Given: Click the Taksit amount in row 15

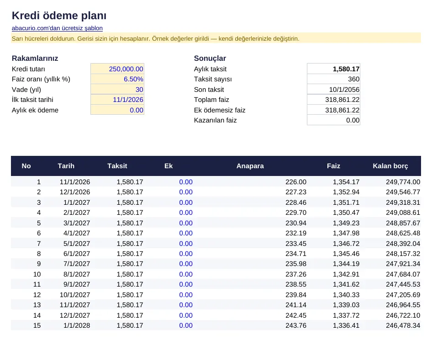Looking at the screenshot, I should point(130,325).
